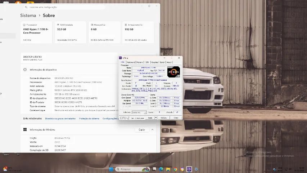Open File Explorer from the taskbar
The width and height of the screenshot is (307, 173).
click(168, 169)
